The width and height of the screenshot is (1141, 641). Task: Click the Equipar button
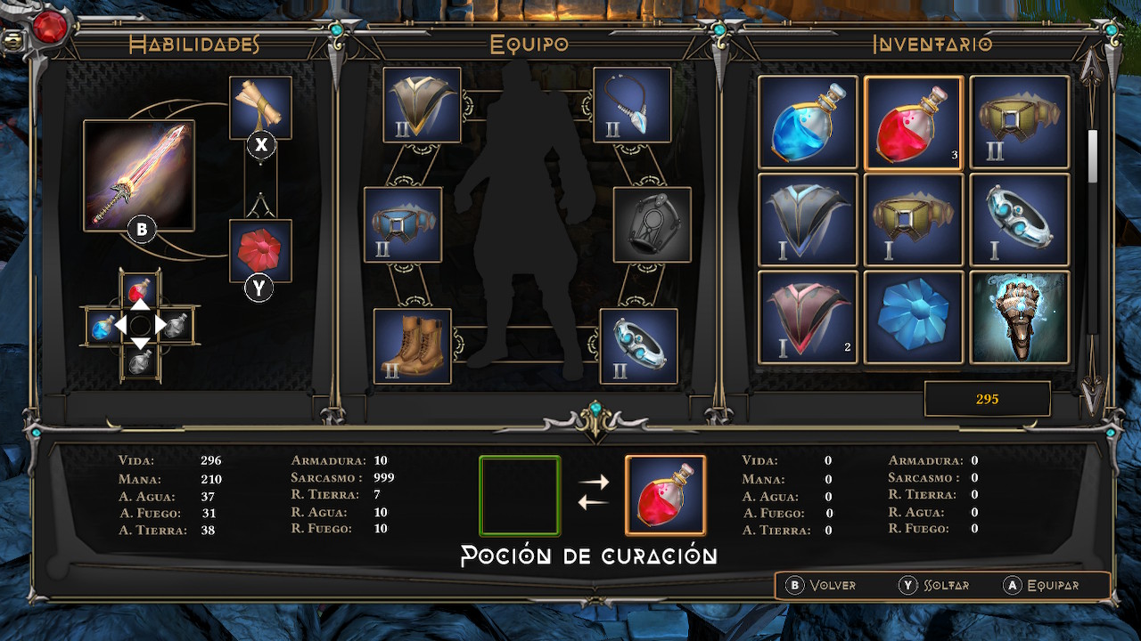tap(1041, 585)
